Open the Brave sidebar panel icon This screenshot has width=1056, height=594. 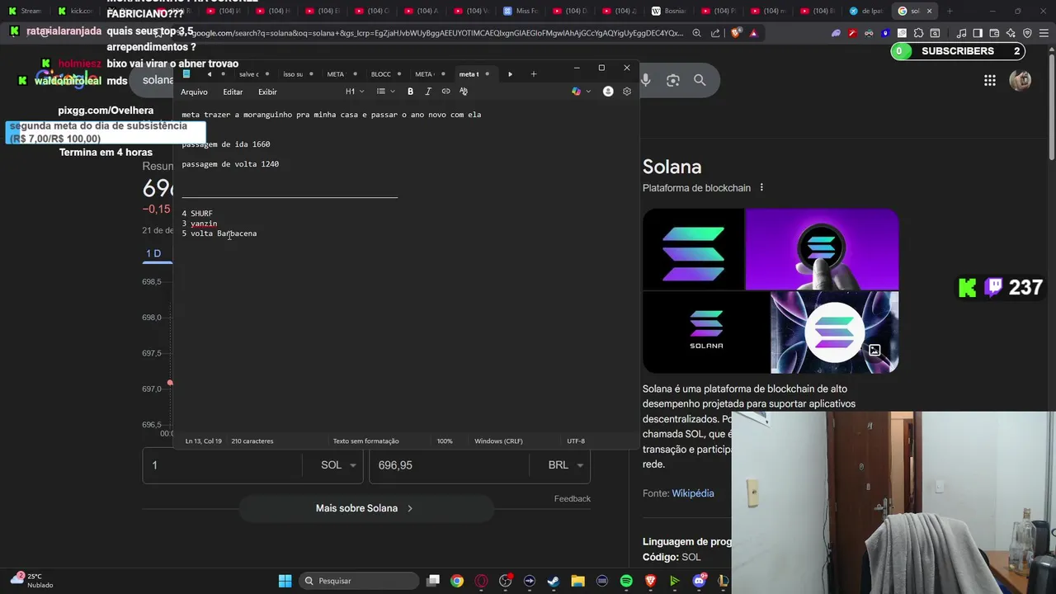pos(978,33)
